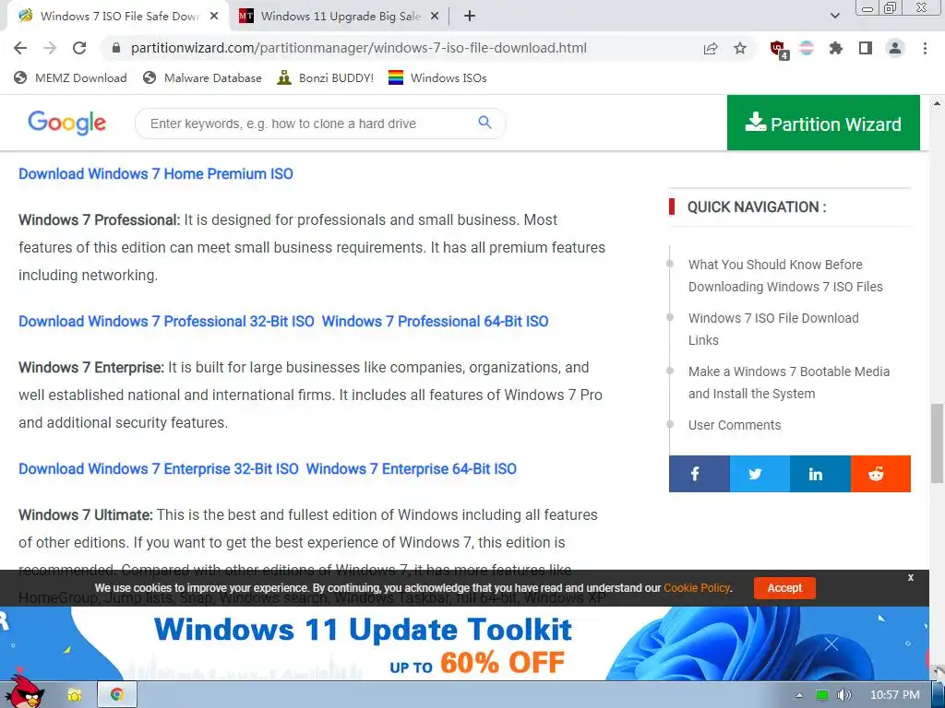Dismiss the cookie banner with x

911,577
